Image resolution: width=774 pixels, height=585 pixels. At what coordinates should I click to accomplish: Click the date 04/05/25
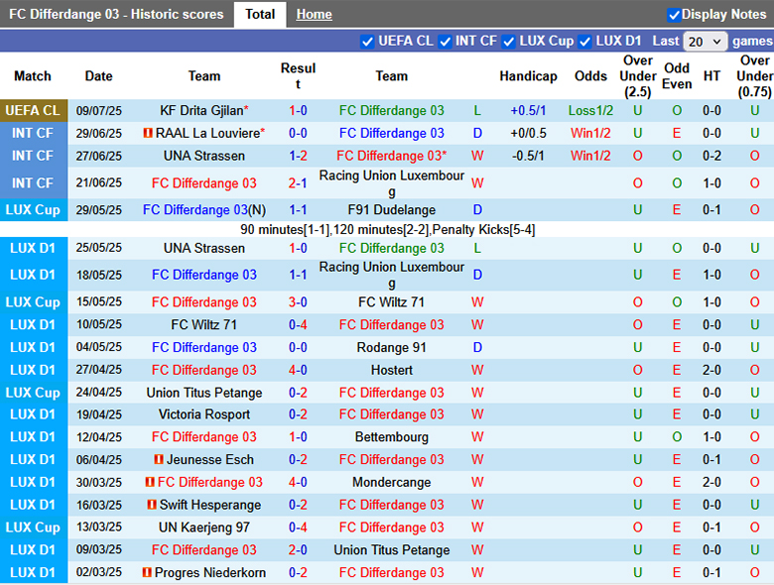(x=98, y=348)
